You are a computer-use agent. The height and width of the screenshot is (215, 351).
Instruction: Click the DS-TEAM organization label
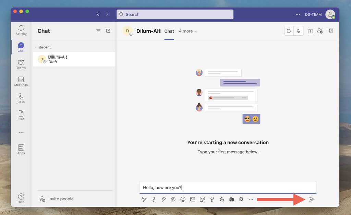pyautogui.click(x=313, y=14)
